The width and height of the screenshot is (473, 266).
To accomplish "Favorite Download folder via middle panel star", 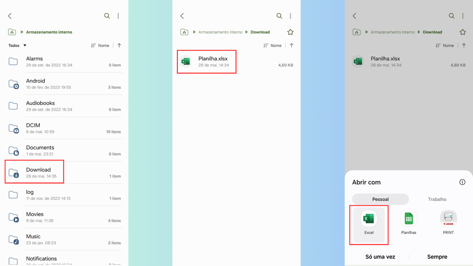I will (x=290, y=32).
